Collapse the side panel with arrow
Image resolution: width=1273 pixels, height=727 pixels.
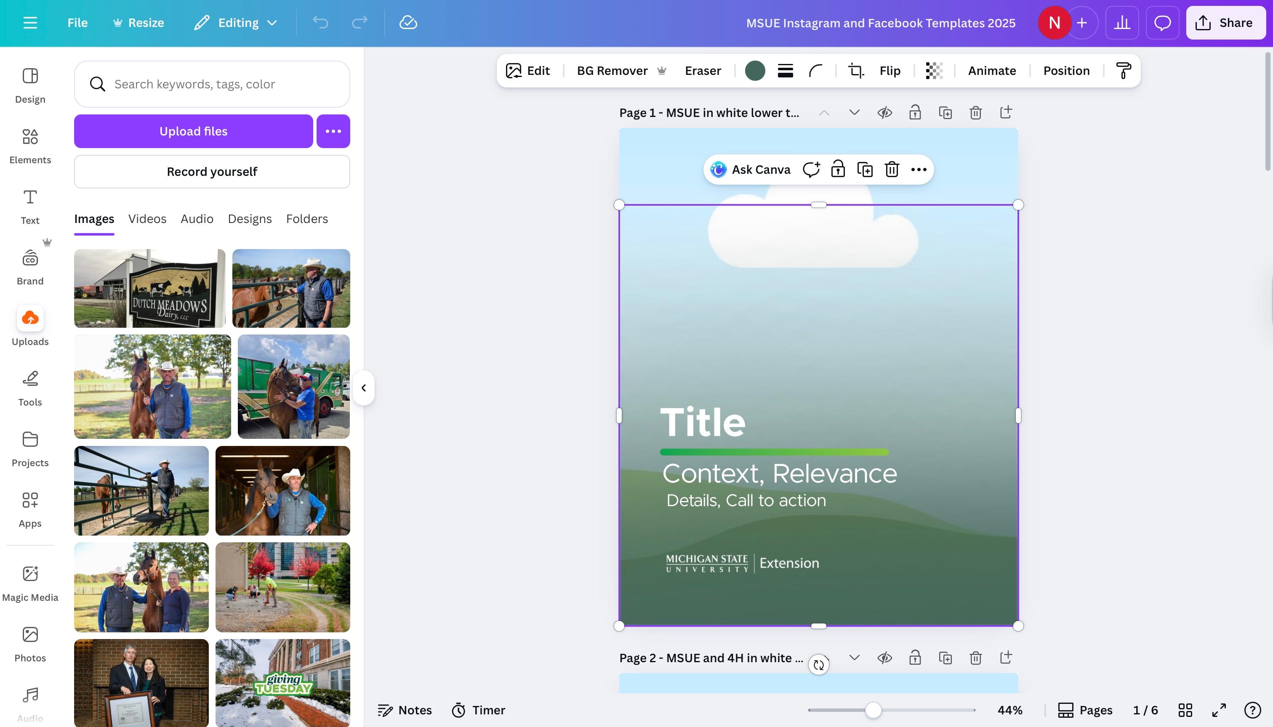364,388
